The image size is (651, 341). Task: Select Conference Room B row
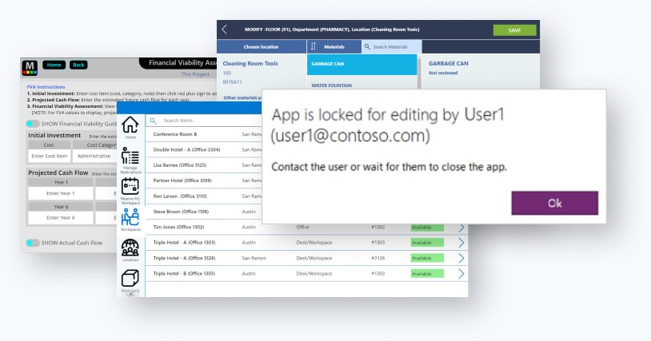203,134
